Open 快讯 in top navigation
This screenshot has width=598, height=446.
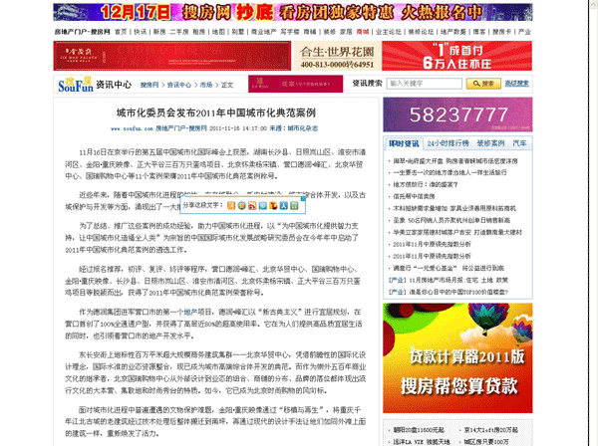[x=140, y=32]
